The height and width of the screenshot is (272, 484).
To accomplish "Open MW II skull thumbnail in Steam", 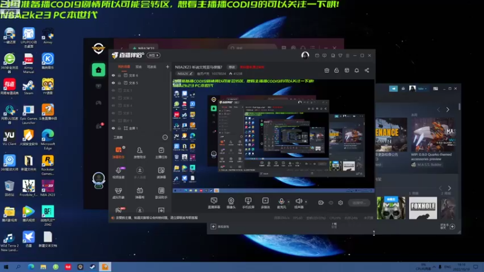I will coord(391,208).
